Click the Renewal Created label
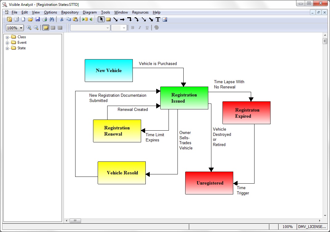Screen dimensions: 330x232 pyautogui.click(x=133, y=109)
